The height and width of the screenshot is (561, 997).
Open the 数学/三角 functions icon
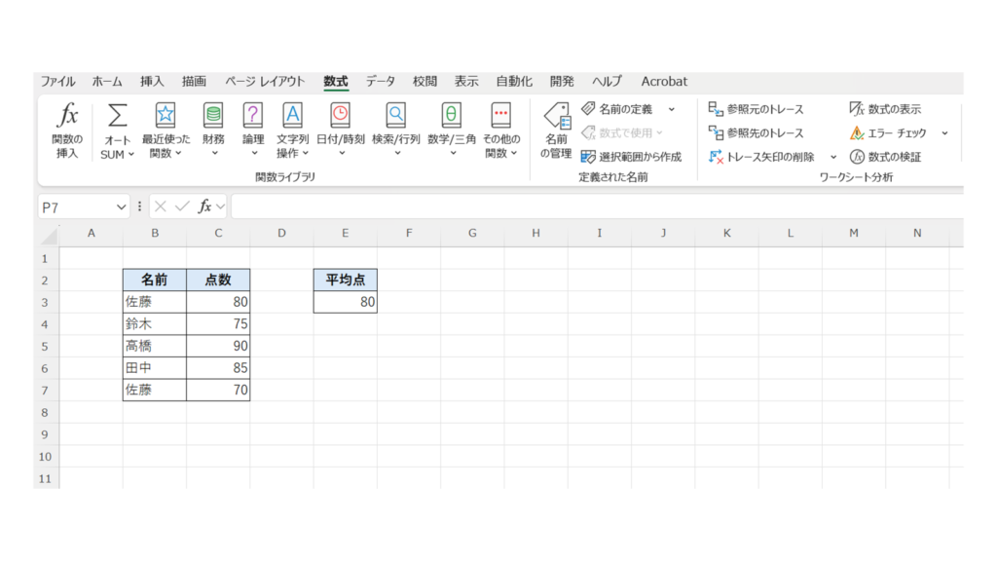point(452,116)
